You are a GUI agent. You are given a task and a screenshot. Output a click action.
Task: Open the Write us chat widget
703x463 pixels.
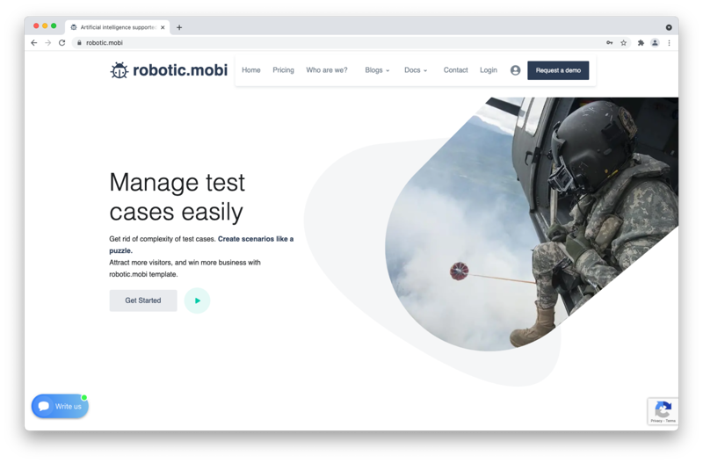coord(60,406)
